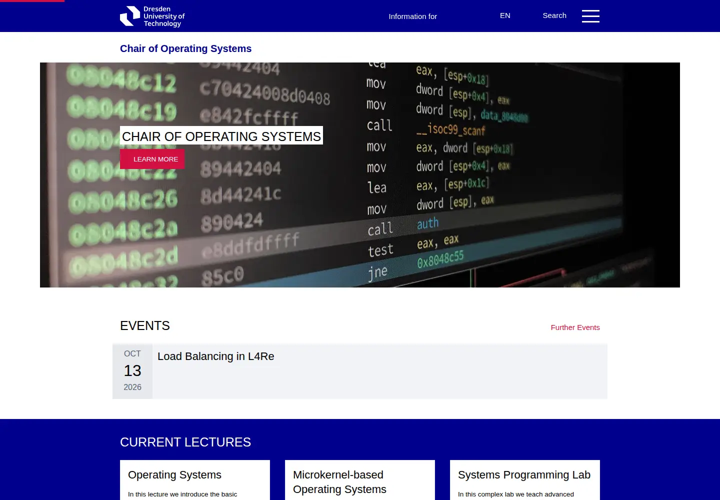Expand the Information for menu
The height and width of the screenshot is (500, 720).
click(x=412, y=16)
